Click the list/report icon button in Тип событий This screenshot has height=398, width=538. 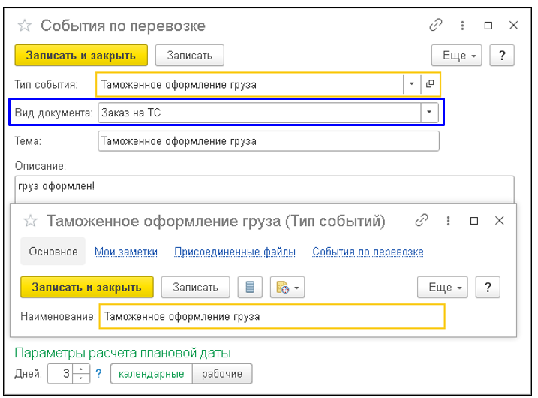coord(250,287)
